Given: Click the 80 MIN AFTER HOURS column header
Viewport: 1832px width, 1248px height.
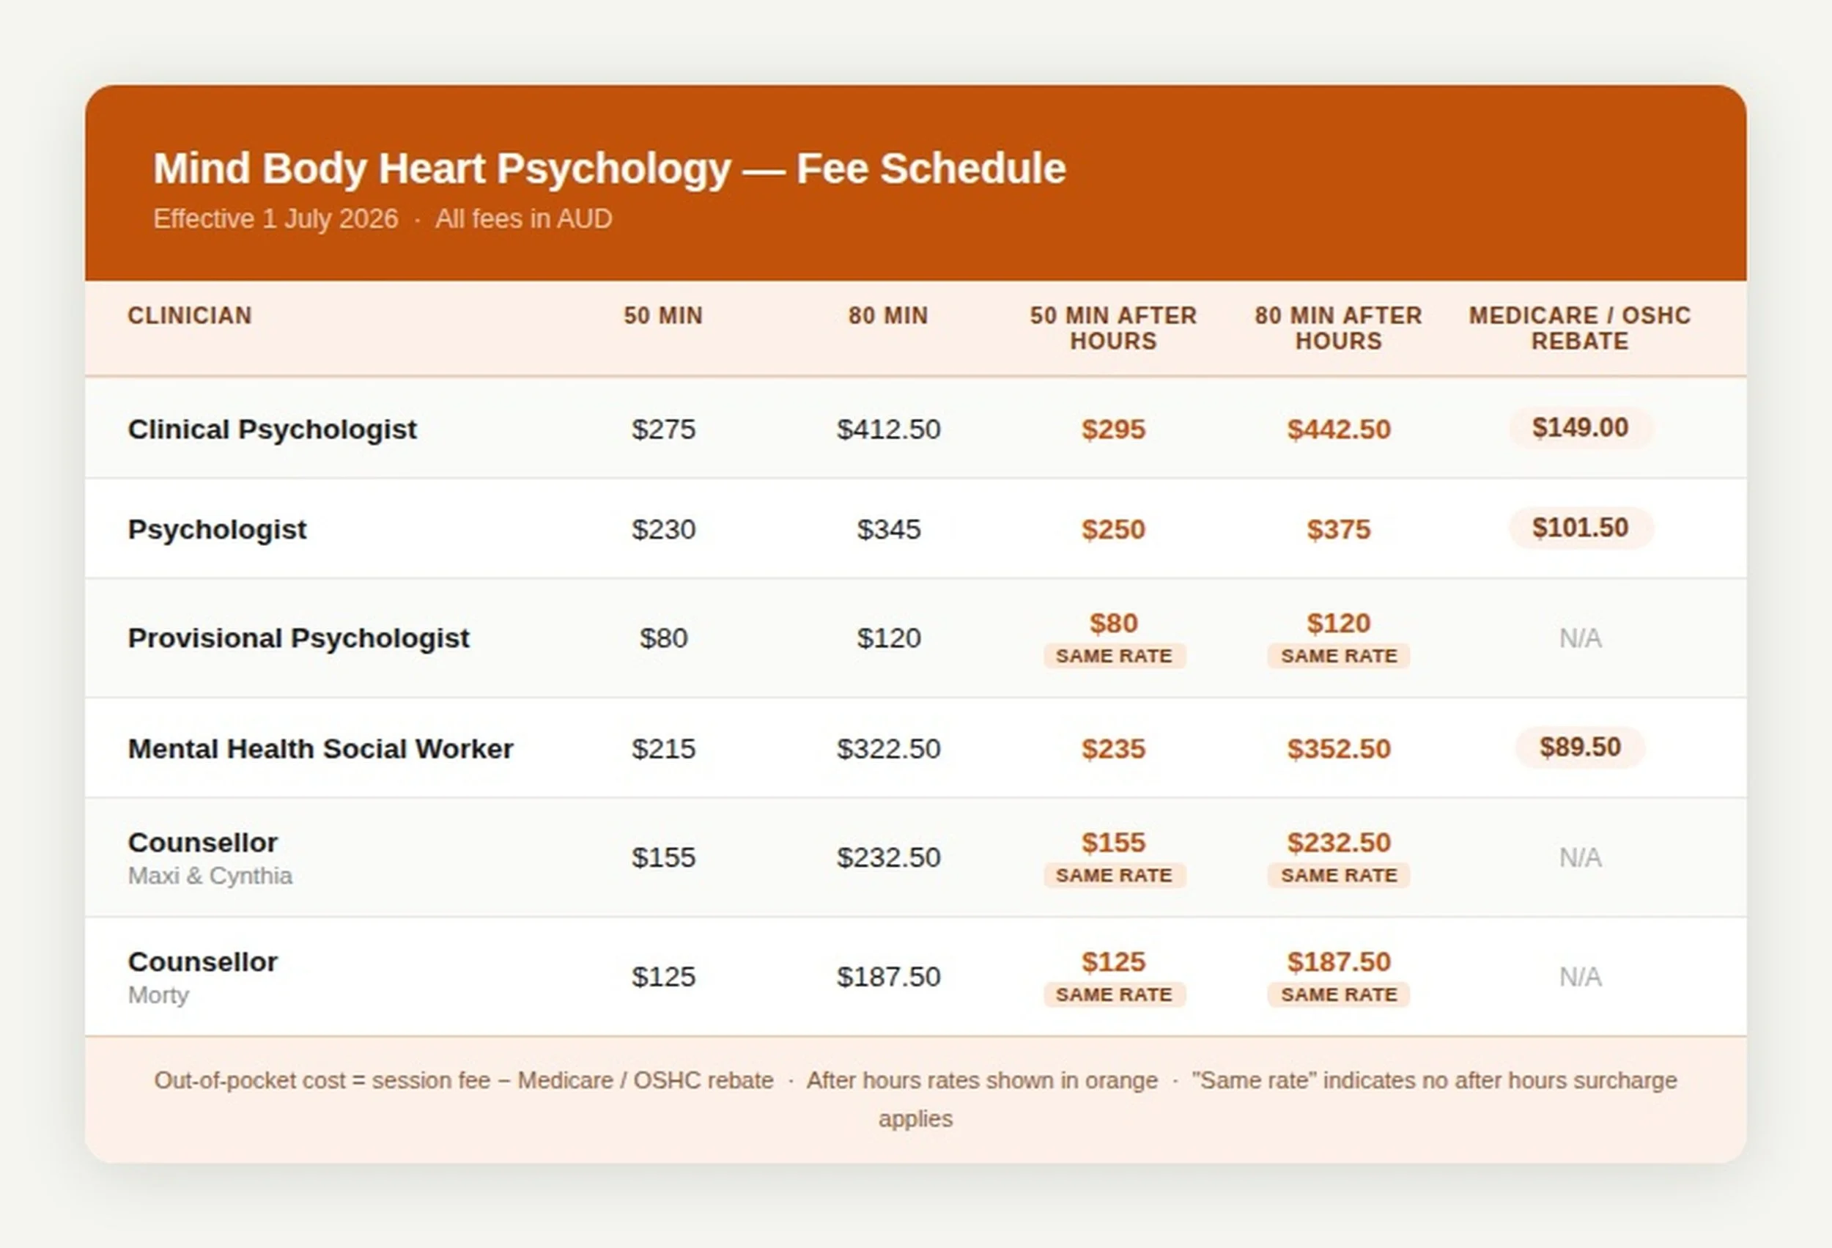Looking at the screenshot, I should coord(1339,328).
